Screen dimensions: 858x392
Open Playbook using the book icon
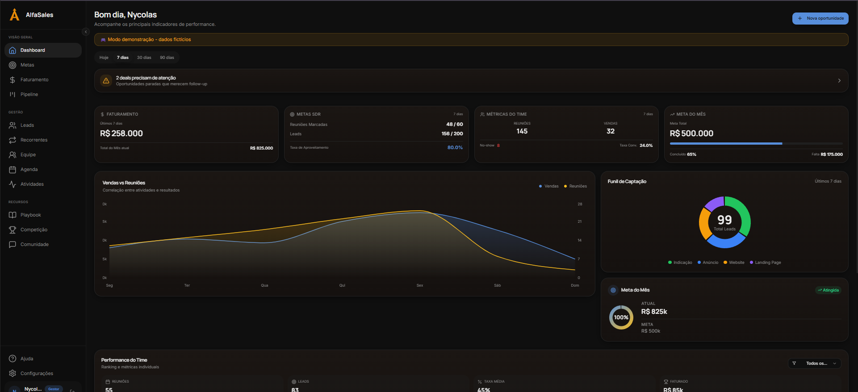coord(13,215)
